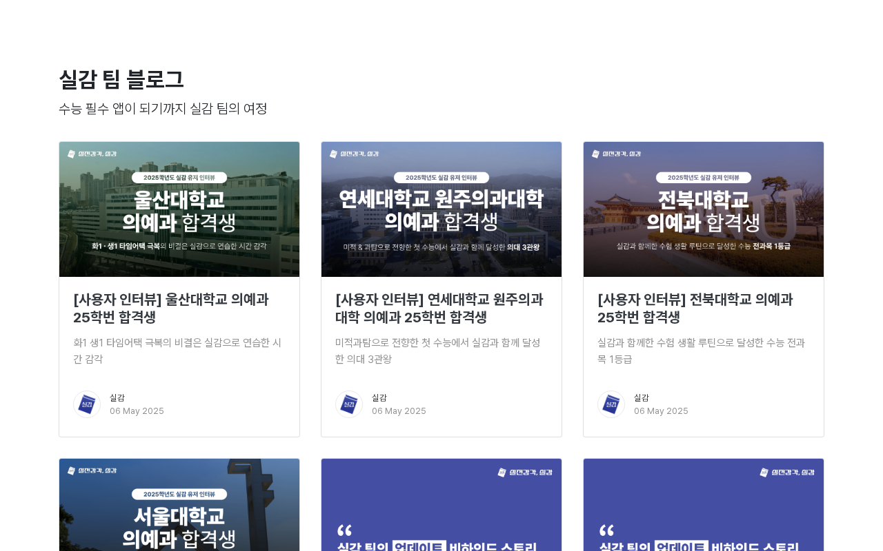This screenshot has height=551, width=883.
Task: Click the date 06 May 2025 on Jeonbuk post
Action: 661,411
